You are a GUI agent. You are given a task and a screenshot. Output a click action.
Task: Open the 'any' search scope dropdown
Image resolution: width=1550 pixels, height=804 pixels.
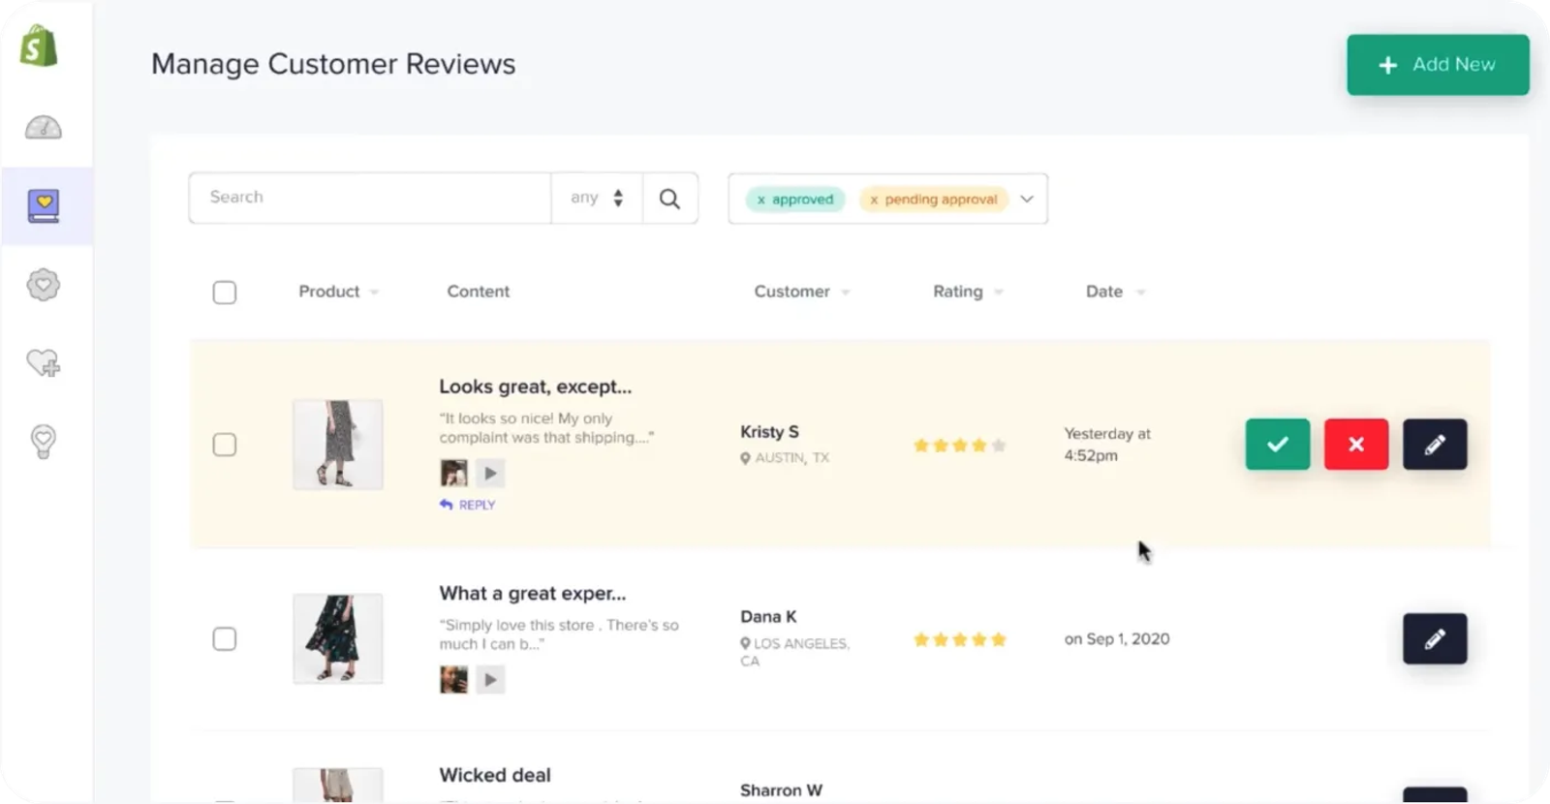point(597,198)
